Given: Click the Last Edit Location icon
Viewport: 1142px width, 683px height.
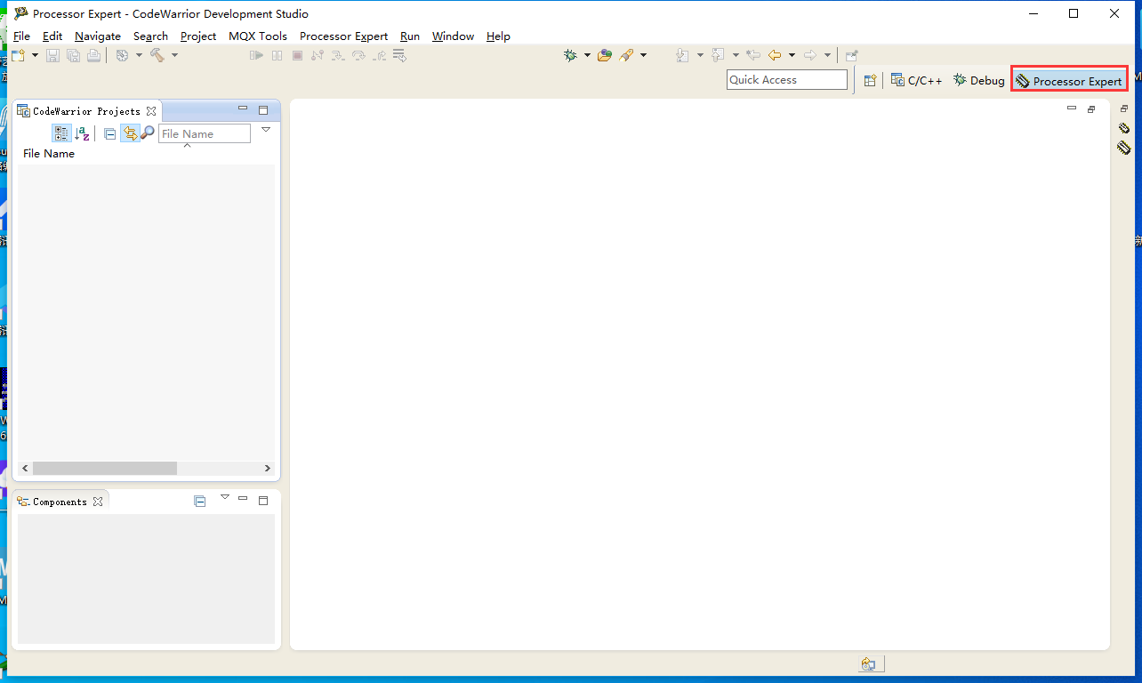Looking at the screenshot, I should [x=753, y=55].
